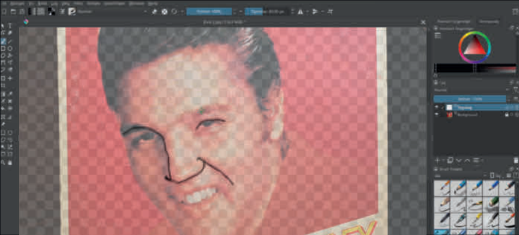Open the brush editor settings icon
Image resolution: width=519 pixels, height=235 pixels.
(62, 12)
